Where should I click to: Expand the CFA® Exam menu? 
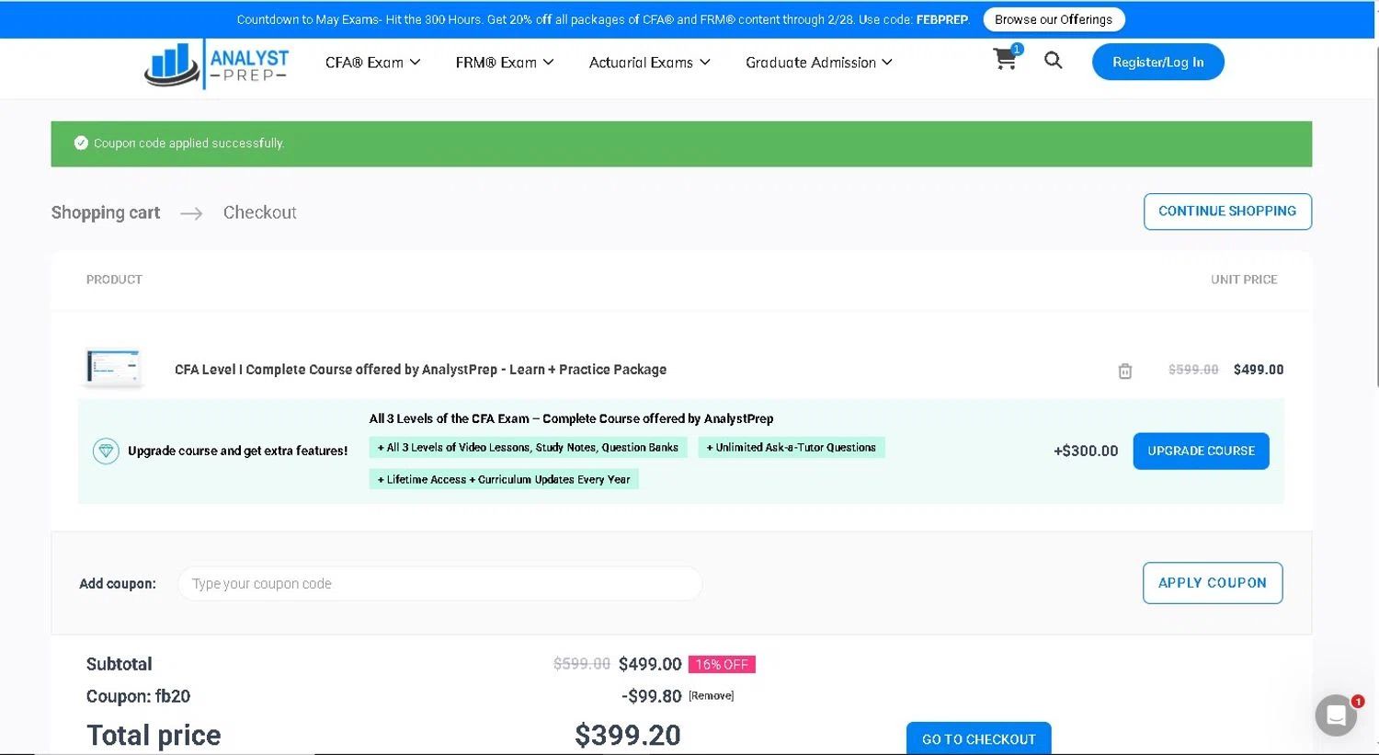tap(372, 63)
